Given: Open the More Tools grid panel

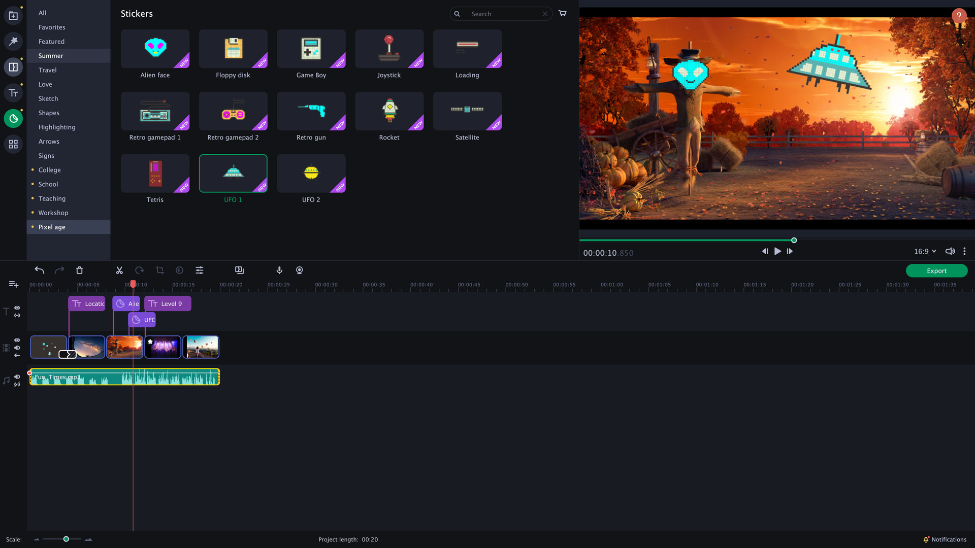Looking at the screenshot, I should pyautogui.click(x=13, y=144).
